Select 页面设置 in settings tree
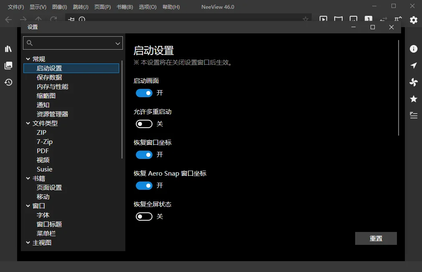Image resolution: width=422 pixels, height=272 pixels. [49, 188]
